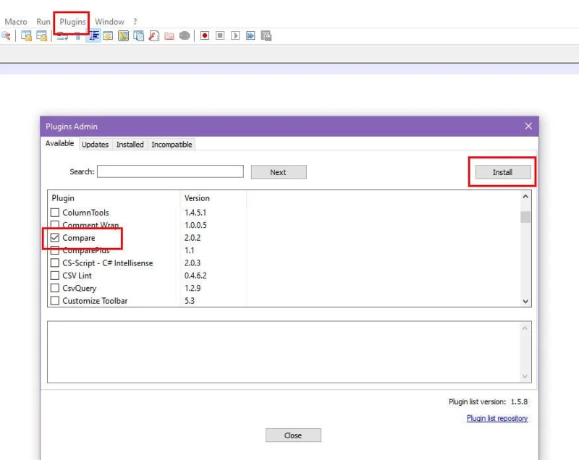
Task: Open the Plugin list repository link
Action: click(x=497, y=418)
